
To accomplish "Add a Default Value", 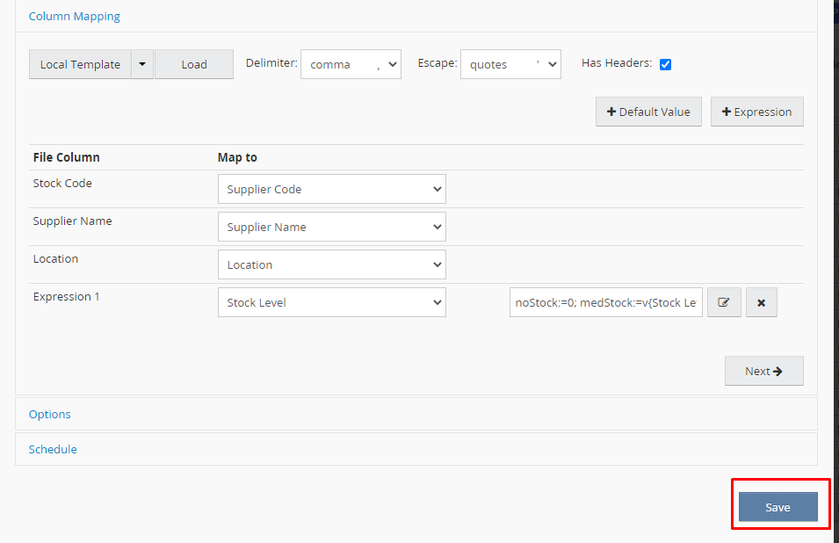I will click(x=648, y=112).
